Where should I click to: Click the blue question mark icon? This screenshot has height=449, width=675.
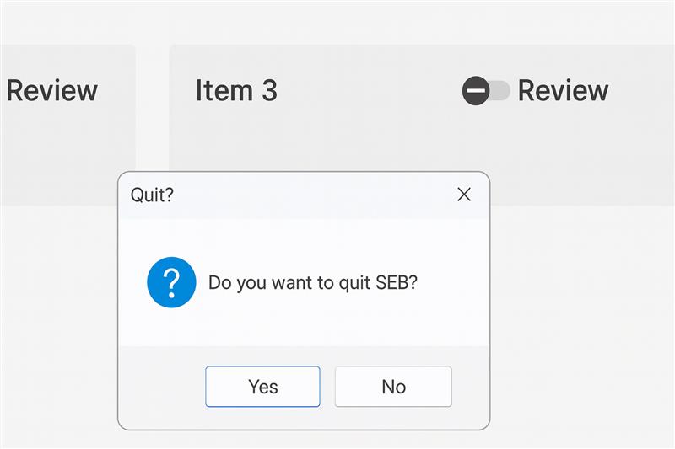tap(171, 282)
